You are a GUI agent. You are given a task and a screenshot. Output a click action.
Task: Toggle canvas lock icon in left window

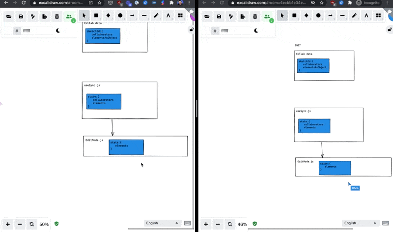tap(192, 29)
